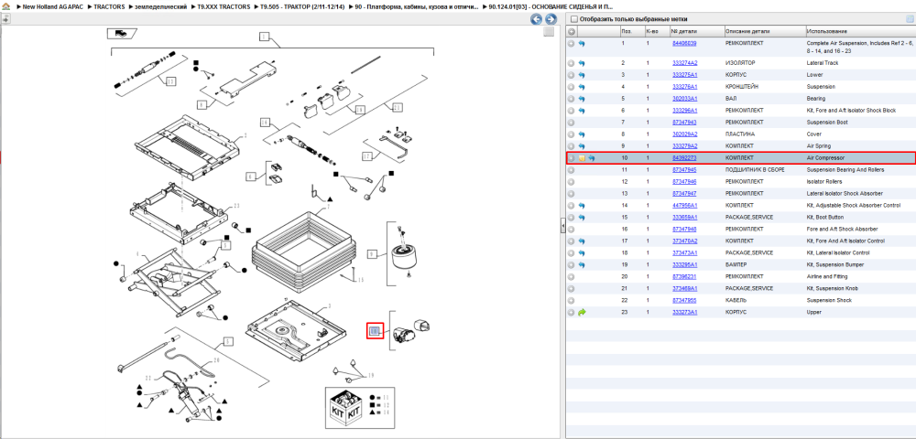Click the gray square button above diagram corner
This screenshot has width=916, height=439.
tap(549, 32)
